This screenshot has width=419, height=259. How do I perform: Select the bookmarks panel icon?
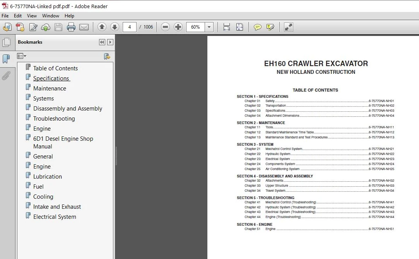[6, 59]
